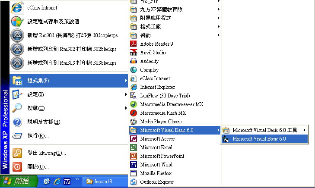This screenshot has width=315, height=188.
Task: Click the Adobe Reader 9 icon
Action: (134, 44)
